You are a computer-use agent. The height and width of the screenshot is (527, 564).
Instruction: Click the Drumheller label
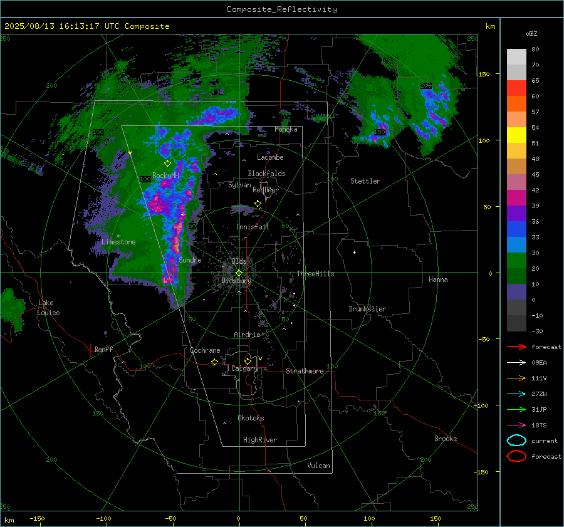pos(367,309)
